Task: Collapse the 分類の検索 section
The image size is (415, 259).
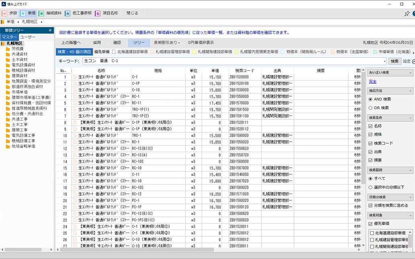Action: 410,197
